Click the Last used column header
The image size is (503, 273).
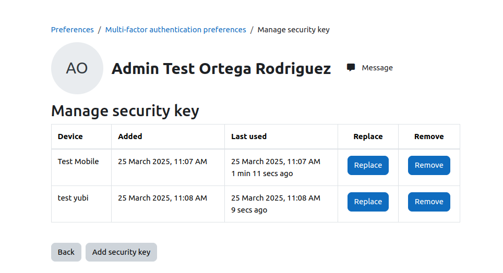click(x=249, y=136)
